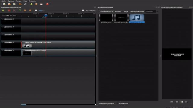Undo the last action
193x108 pixels.
tap(20, 4)
